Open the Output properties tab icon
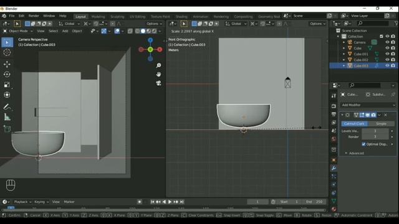 click(334, 114)
